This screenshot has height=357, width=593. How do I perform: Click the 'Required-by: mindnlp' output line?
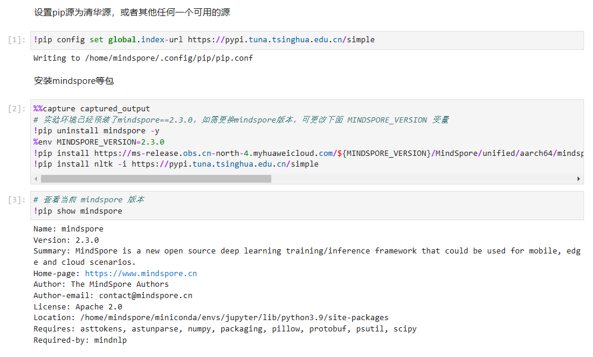(80, 340)
